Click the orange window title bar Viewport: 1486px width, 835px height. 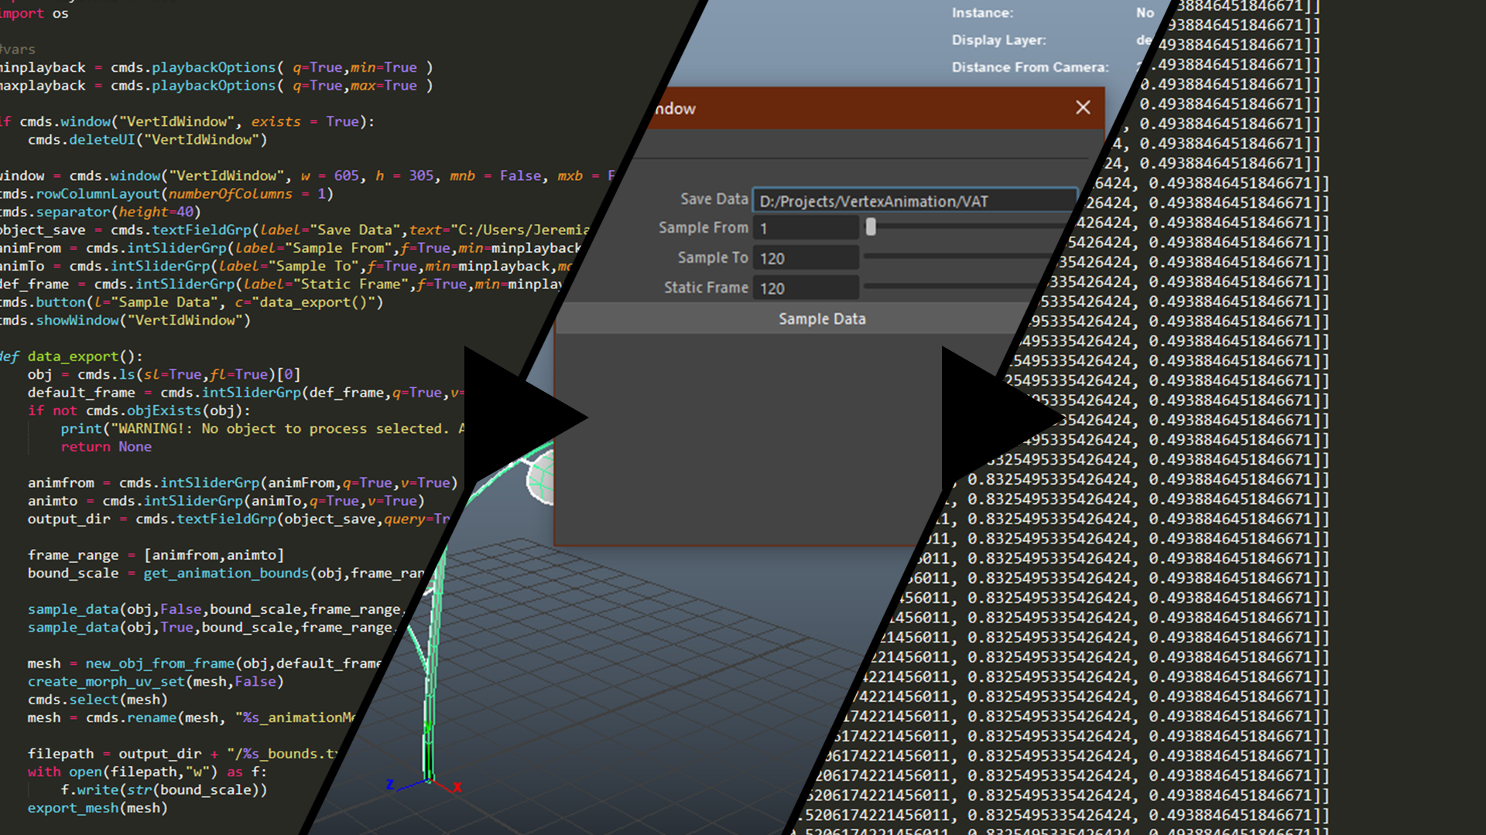(x=851, y=108)
